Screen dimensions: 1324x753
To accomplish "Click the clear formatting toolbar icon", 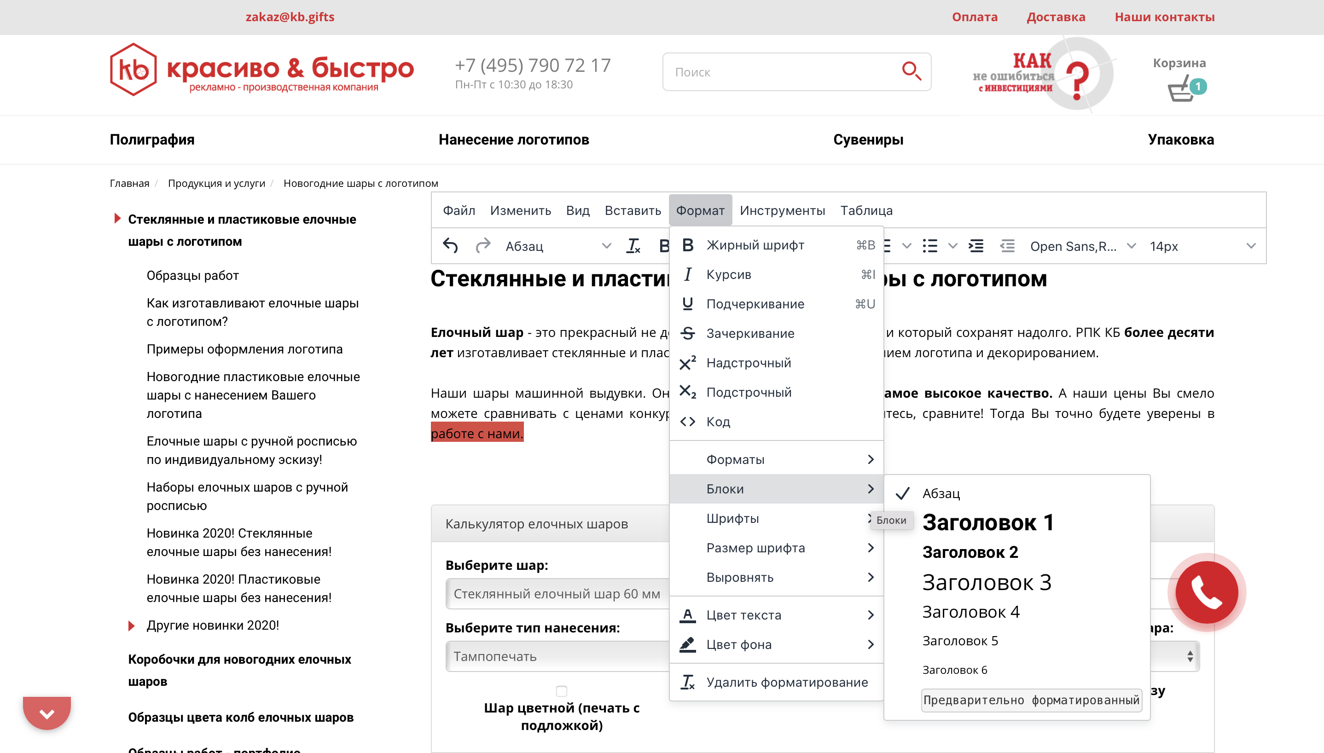I will click(x=633, y=246).
